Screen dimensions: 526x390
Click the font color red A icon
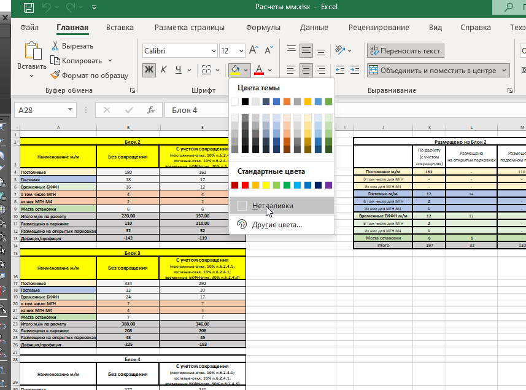[x=258, y=70]
